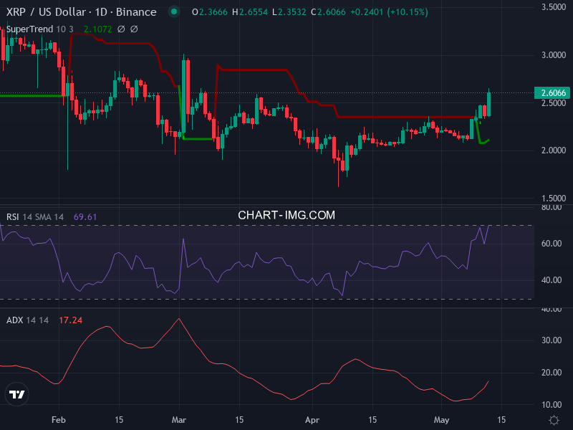Click the 60.00 RSI axis label
Image resolution: width=573 pixels, height=430 pixels.
[552, 244]
